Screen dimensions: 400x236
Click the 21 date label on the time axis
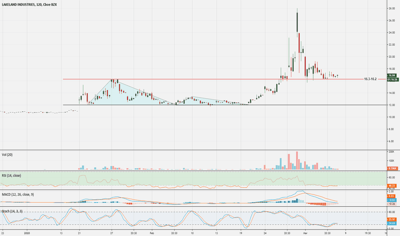[79, 233]
